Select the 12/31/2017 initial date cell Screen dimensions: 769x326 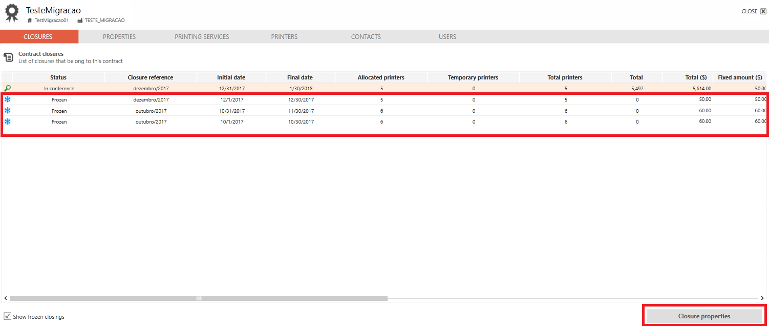[x=231, y=89]
